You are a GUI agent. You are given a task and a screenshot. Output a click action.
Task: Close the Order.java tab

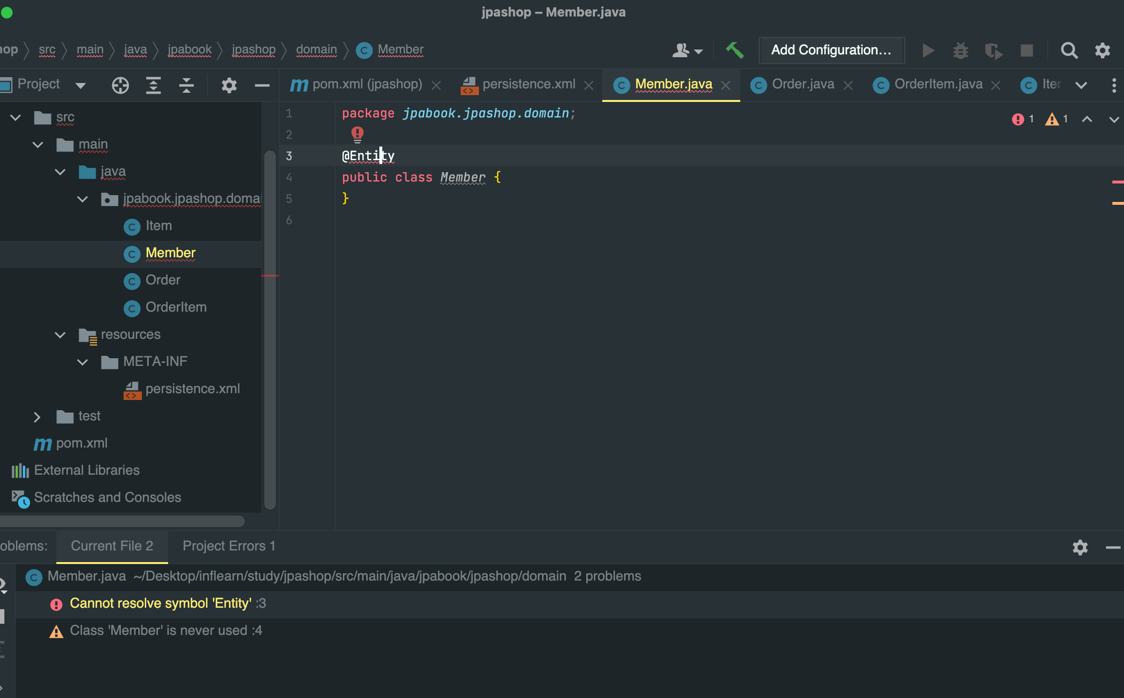pos(848,85)
